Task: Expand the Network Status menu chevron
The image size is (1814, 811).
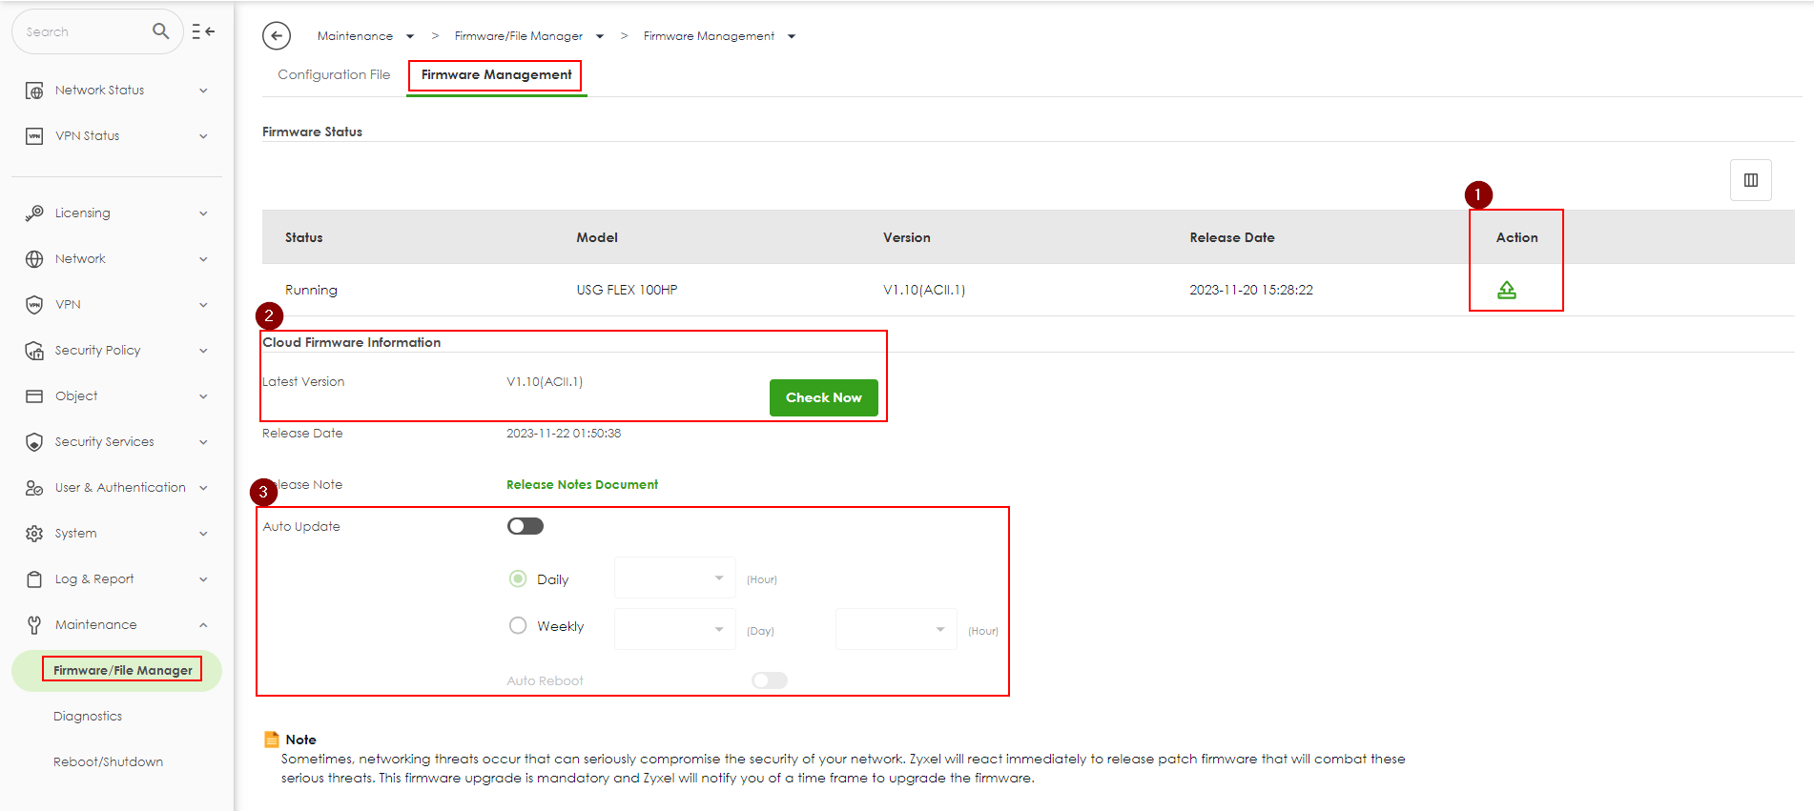Action: tap(203, 91)
